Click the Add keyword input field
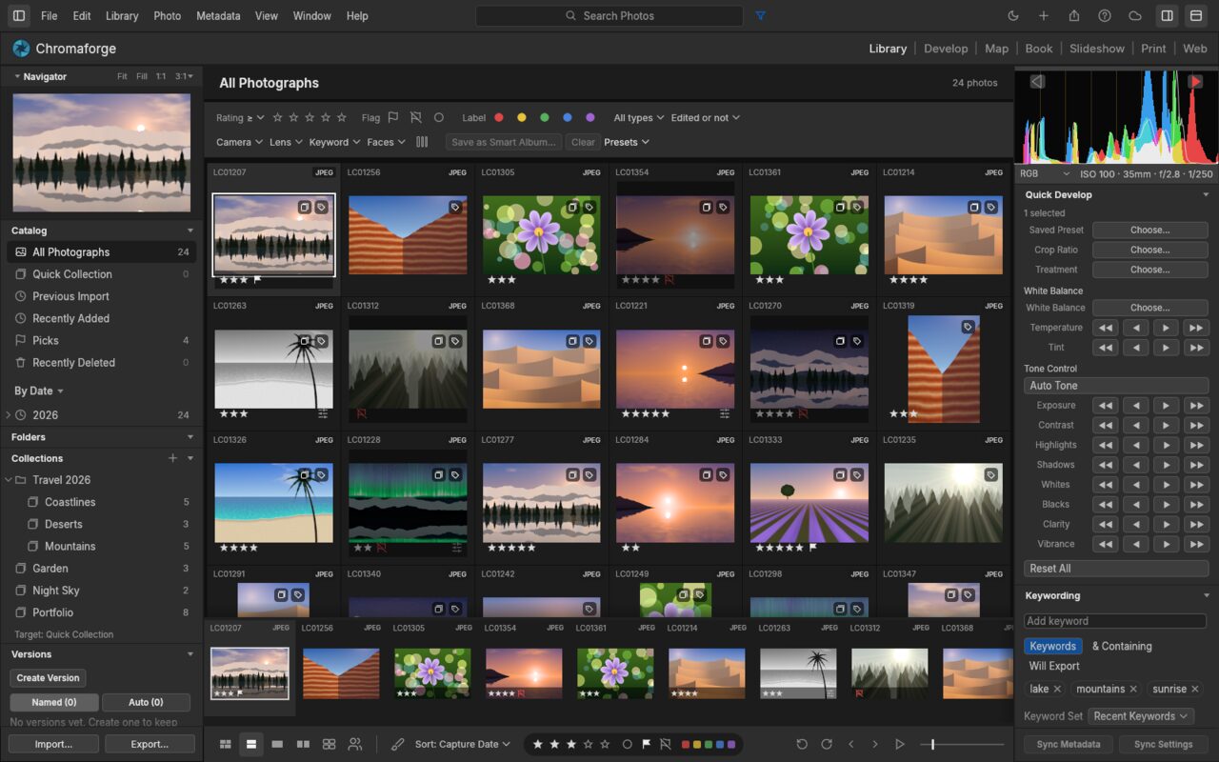This screenshot has height=762, width=1219. pos(1115,621)
